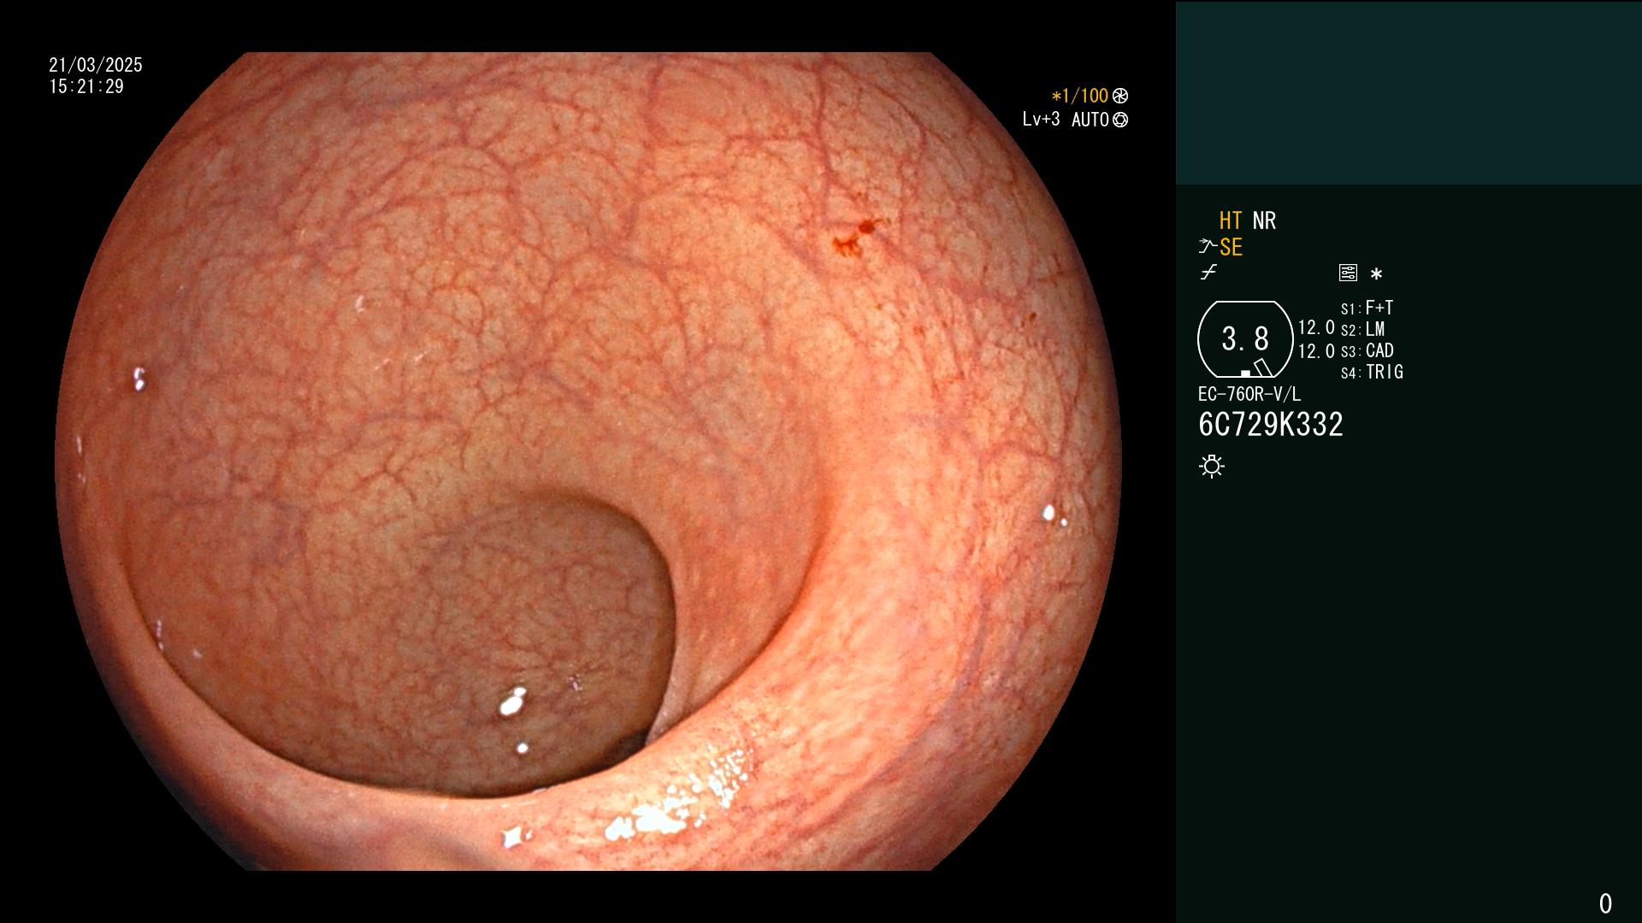The width and height of the screenshot is (1642, 923).
Task: Click the S3: CAD switch assignment
Action: click(x=1367, y=350)
